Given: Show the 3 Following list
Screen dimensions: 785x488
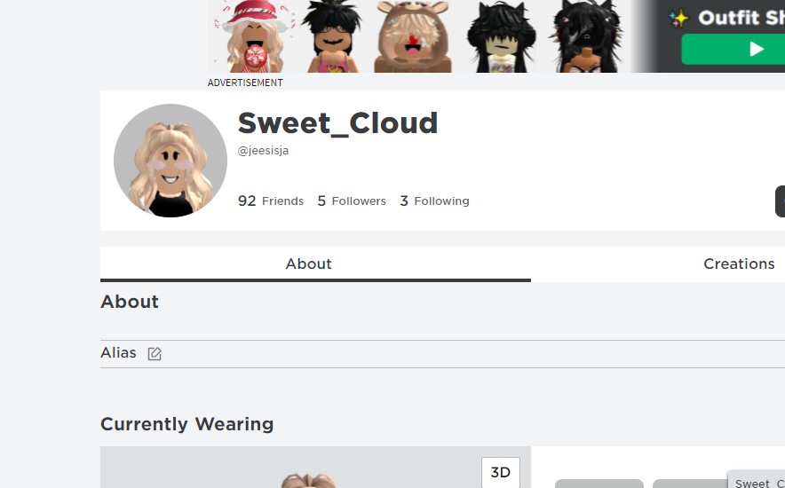Looking at the screenshot, I should coord(434,201).
